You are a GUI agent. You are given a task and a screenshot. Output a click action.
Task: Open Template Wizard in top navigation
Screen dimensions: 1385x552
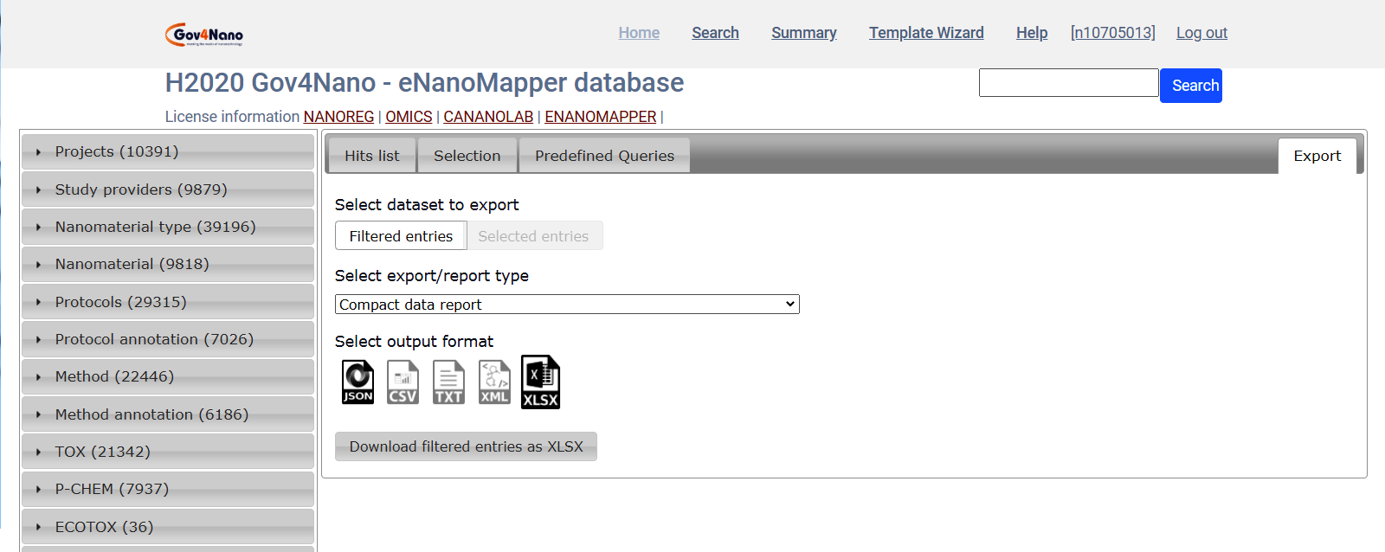pyautogui.click(x=926, y=33)
